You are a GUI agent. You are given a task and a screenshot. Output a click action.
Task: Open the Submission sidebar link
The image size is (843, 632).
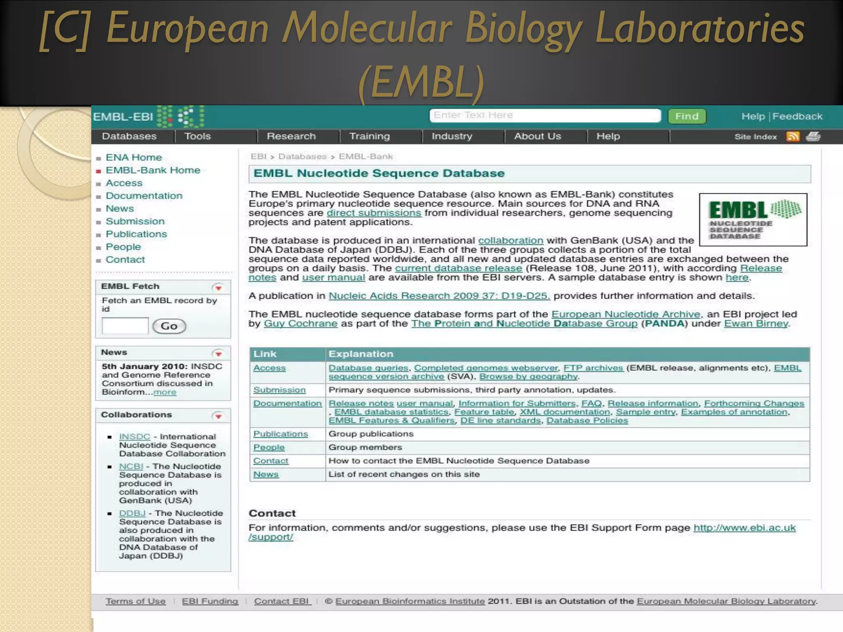point(135,221)
